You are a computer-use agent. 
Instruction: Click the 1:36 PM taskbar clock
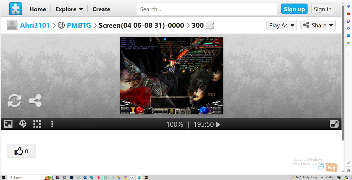[x=330, y=177]
